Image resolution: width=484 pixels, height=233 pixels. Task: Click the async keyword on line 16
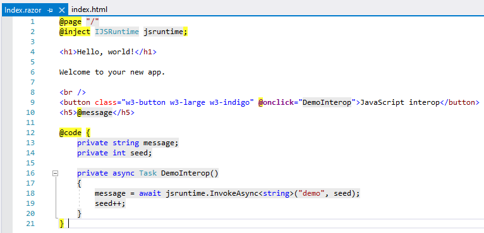click(123, 173)
